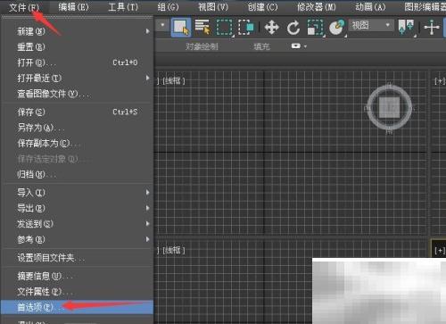Expand the 新建(N) submenu arrow
The height and width of the screenshot is (324, 446).
click(147, 31)
